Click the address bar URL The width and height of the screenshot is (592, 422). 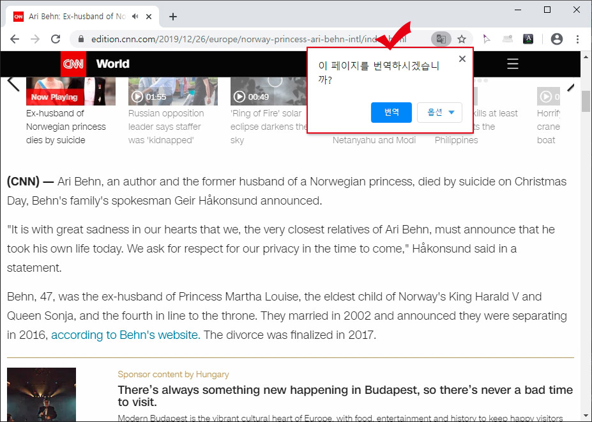tap(248, 38)
